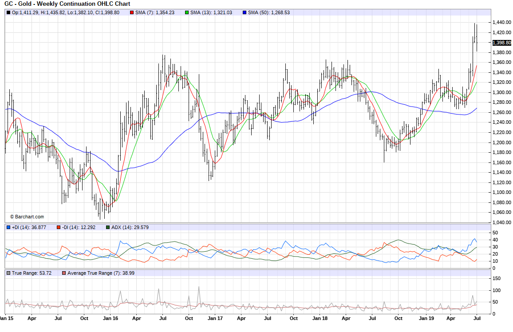Viewport: 513px width, 332px height.
Task: Click the 'Jan 19' date axis label
Action: click(x=426, y=318)
